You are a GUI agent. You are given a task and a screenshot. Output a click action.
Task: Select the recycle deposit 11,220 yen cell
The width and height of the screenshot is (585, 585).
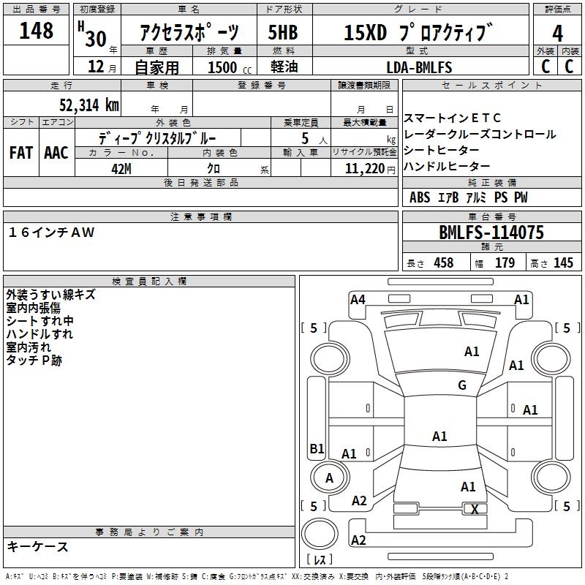coord(364,168)
